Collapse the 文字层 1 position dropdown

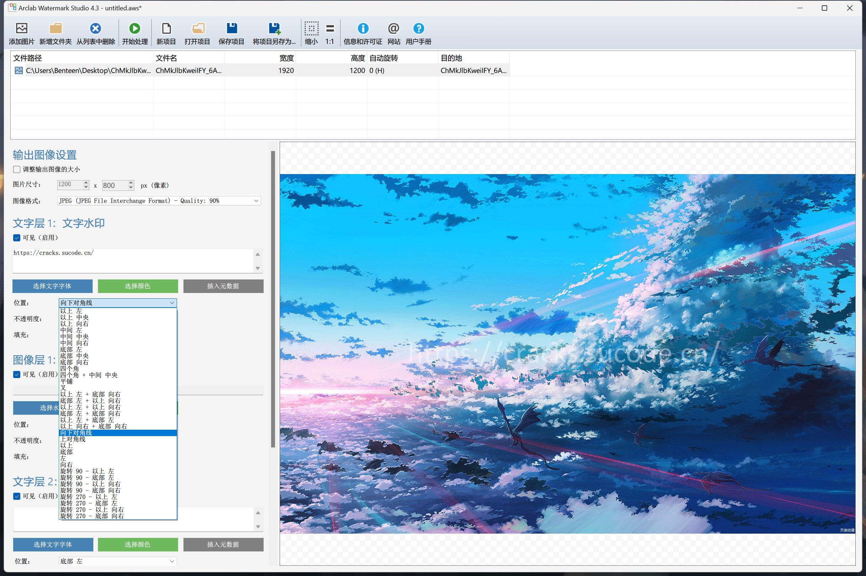(x=172, y=303)
